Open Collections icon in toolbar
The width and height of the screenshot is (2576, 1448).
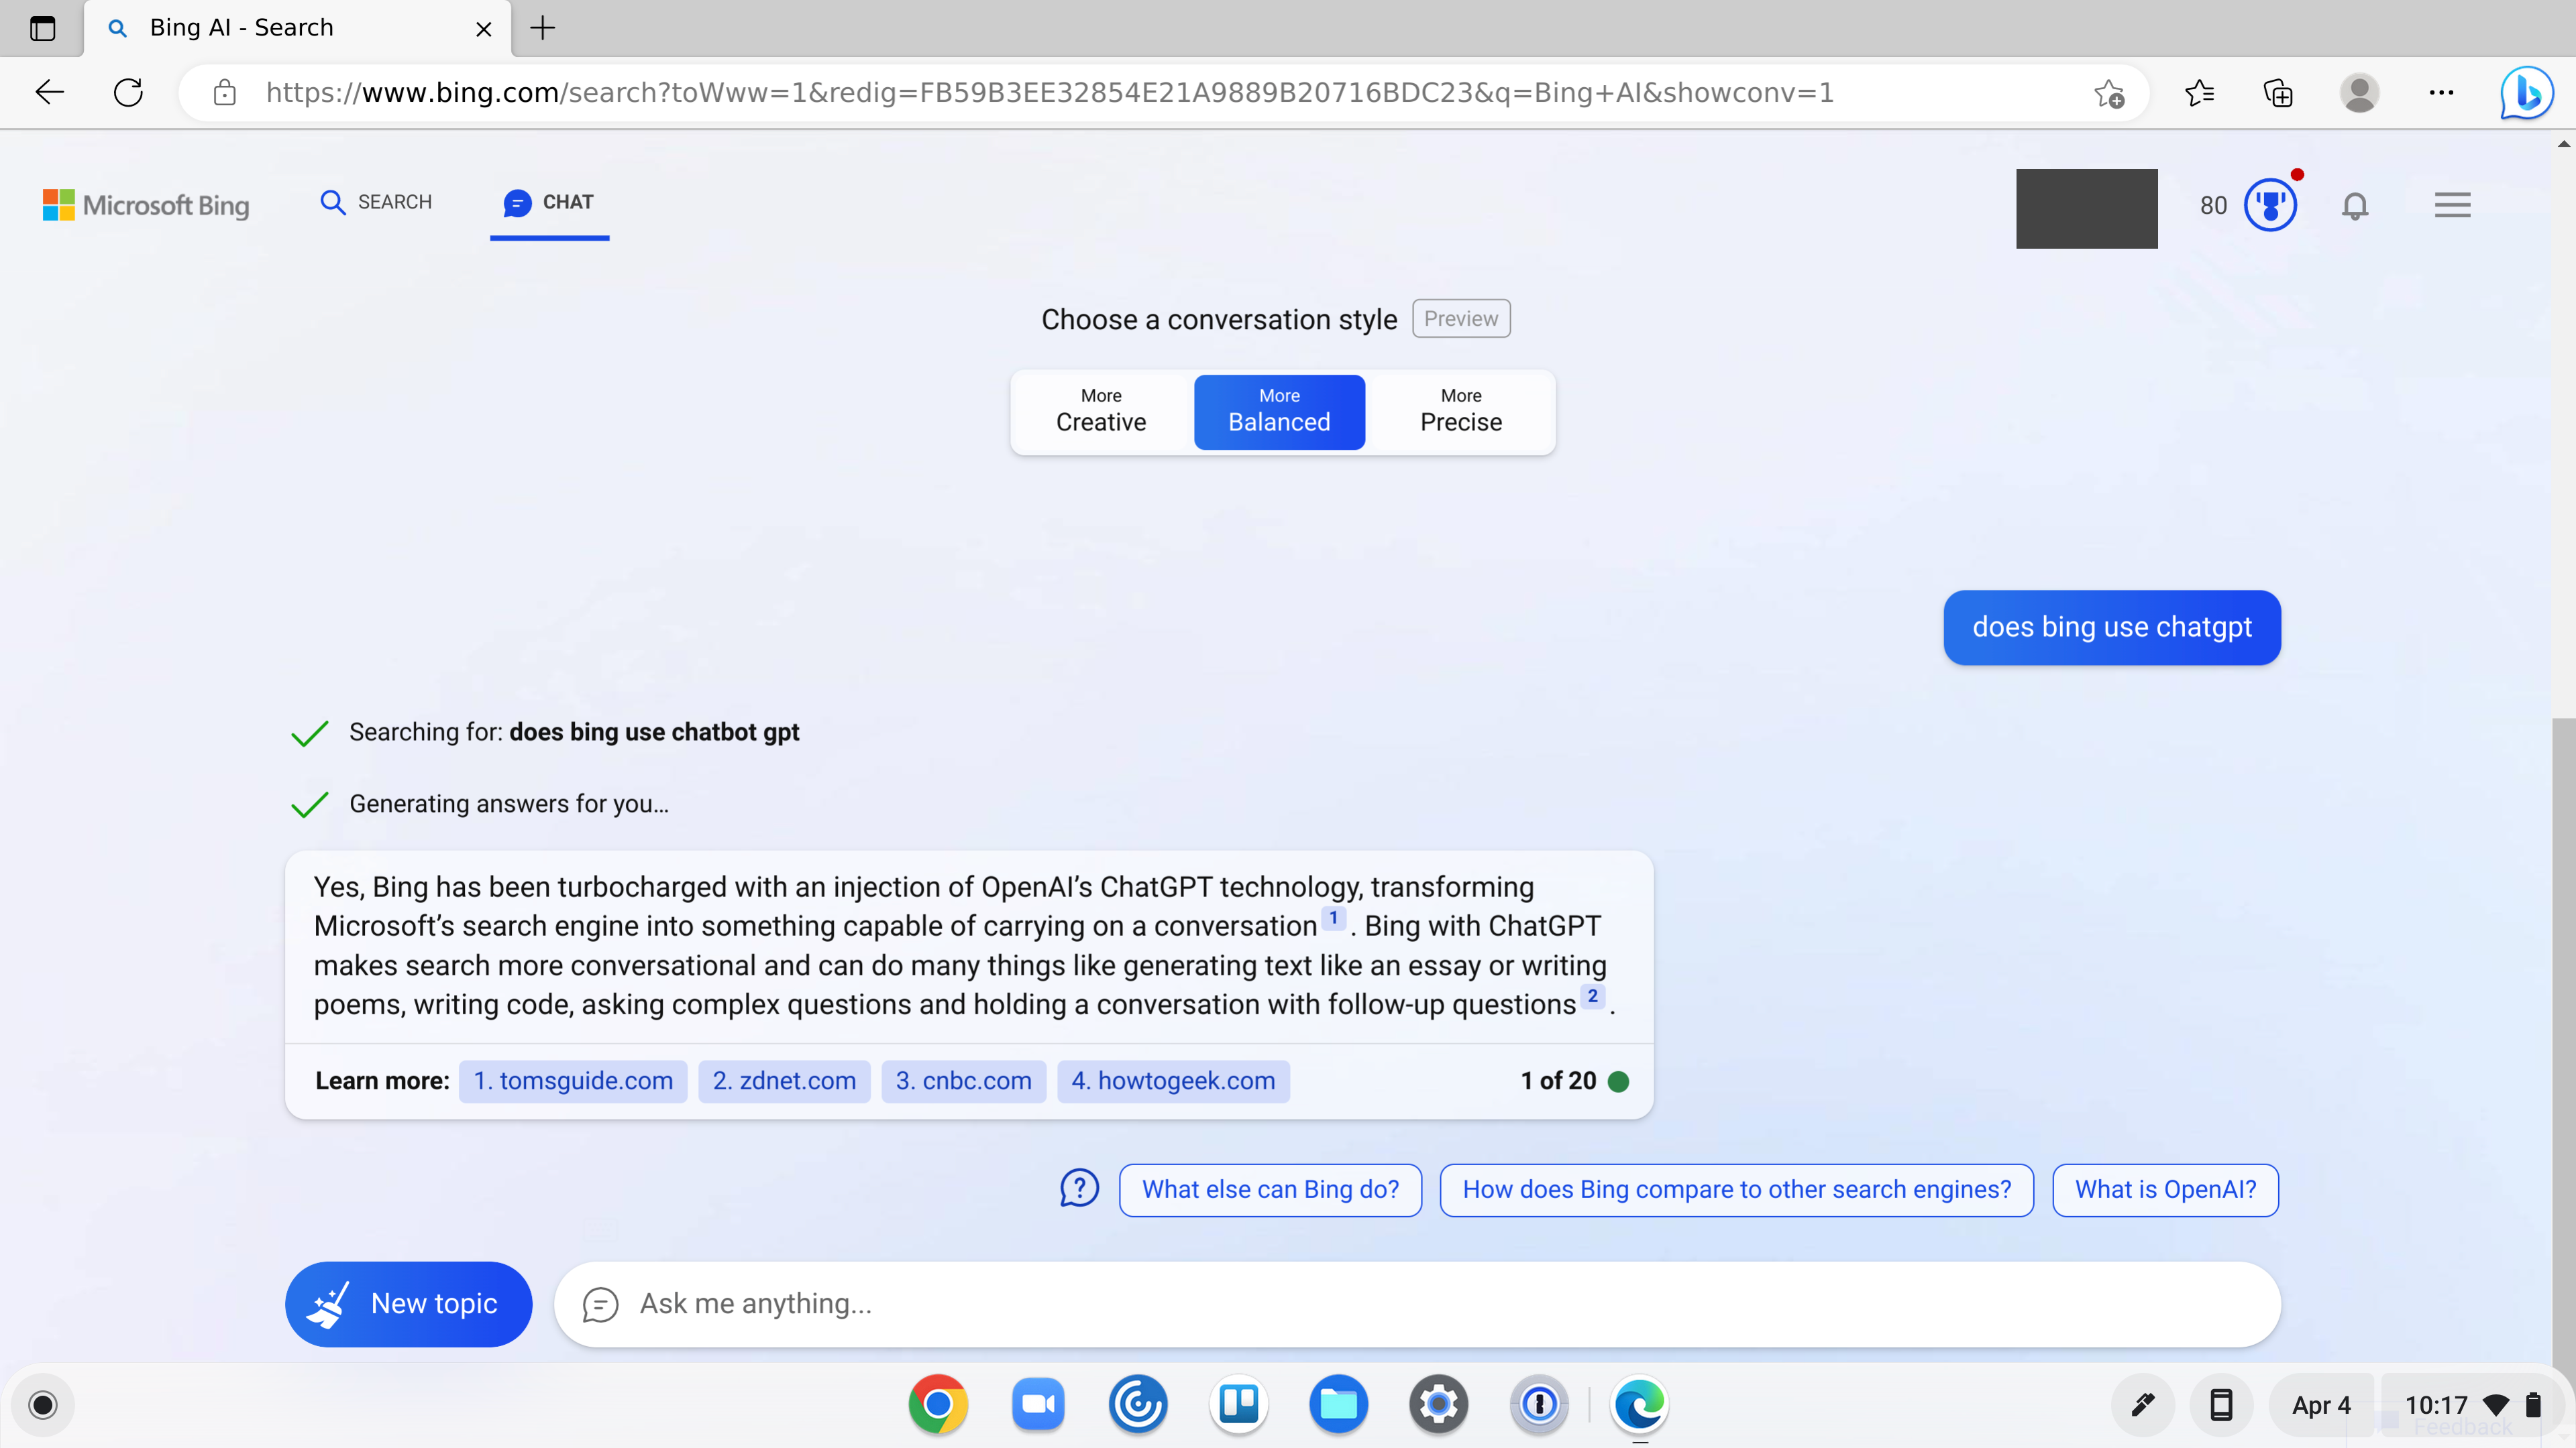tap(2278, 93)
